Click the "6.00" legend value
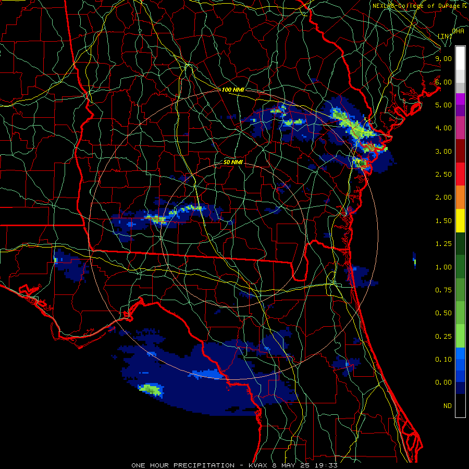Image resolution: width=469 pixels, height=469 pixels. click(443, 82)
